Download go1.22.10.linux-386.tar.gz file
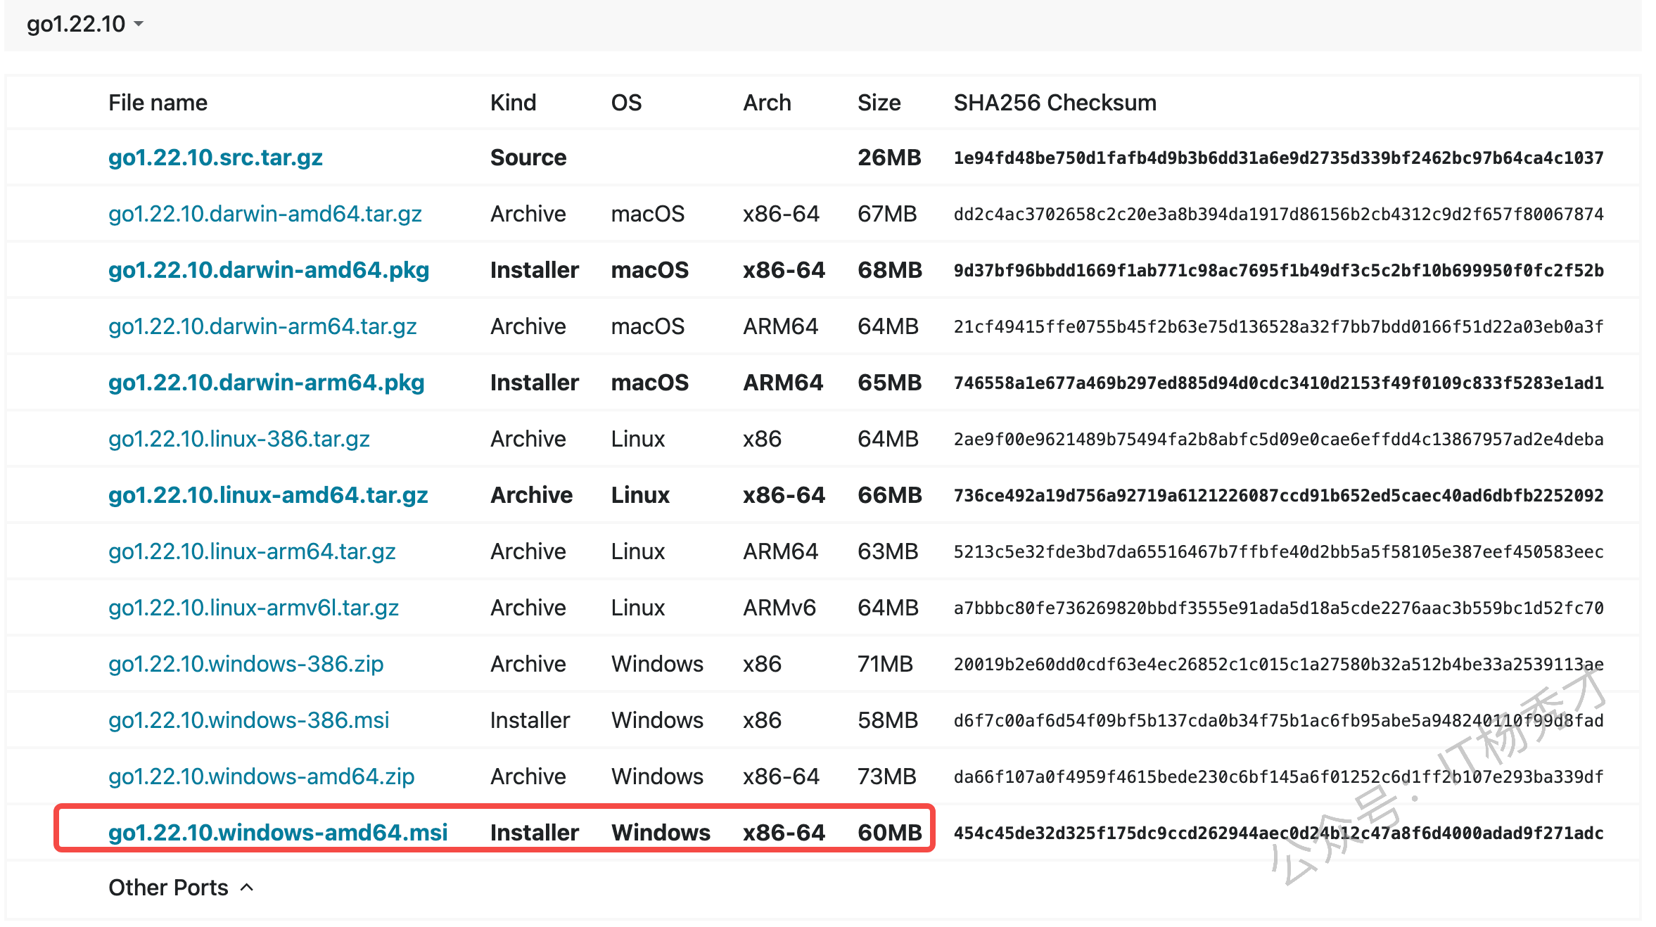The width and height of the screenshot is (1656, 927). point(238,439)
